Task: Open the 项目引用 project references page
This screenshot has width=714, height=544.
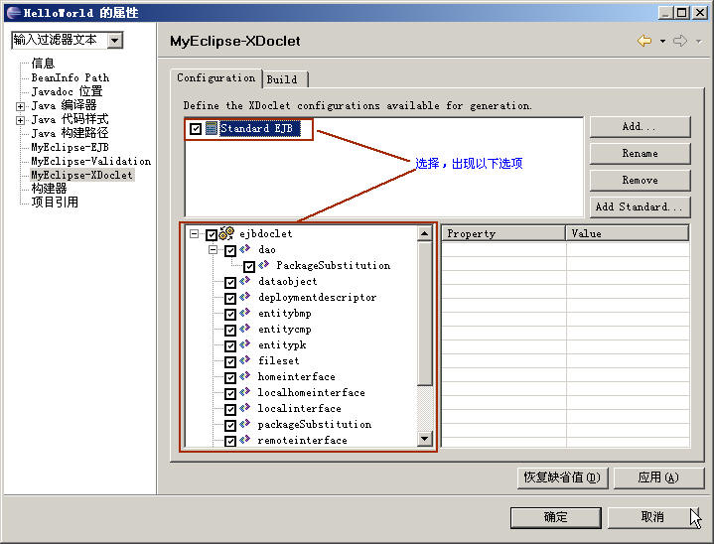Action: tap(55, 203)
